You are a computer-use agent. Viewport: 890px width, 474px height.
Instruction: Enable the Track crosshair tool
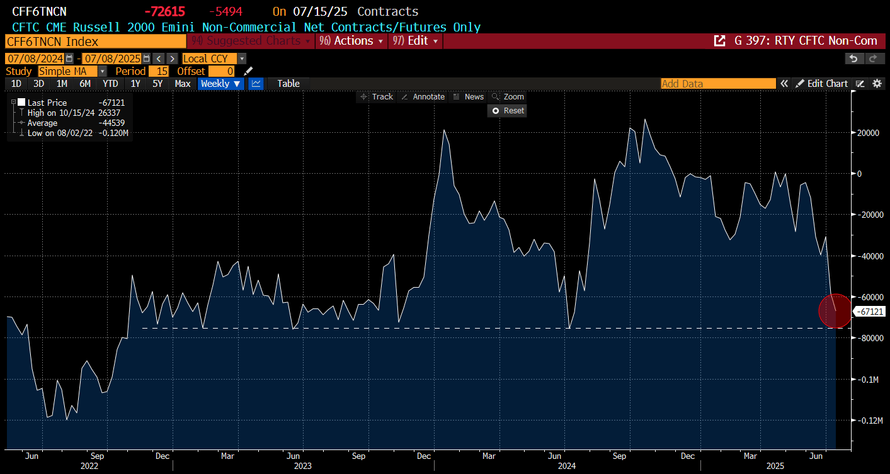pos(376,96)
